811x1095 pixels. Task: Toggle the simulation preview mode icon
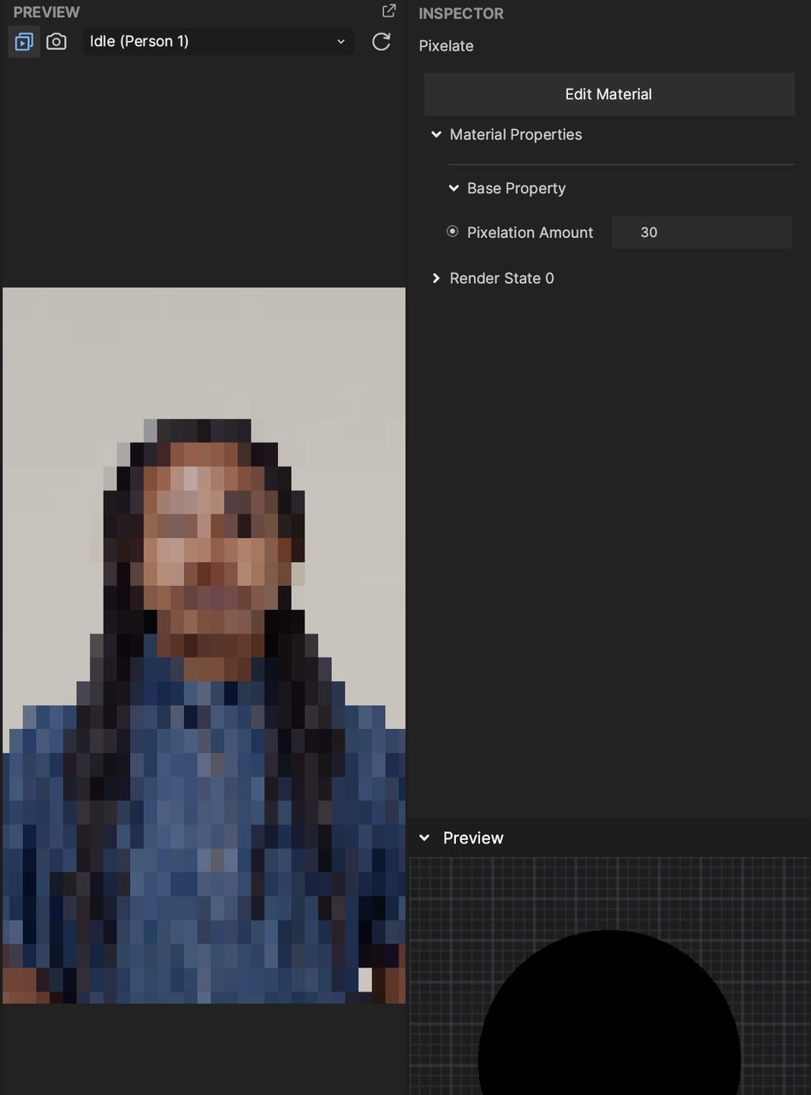point(24,42)
